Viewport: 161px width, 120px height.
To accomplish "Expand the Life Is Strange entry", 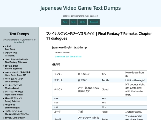I will point(4,79).
